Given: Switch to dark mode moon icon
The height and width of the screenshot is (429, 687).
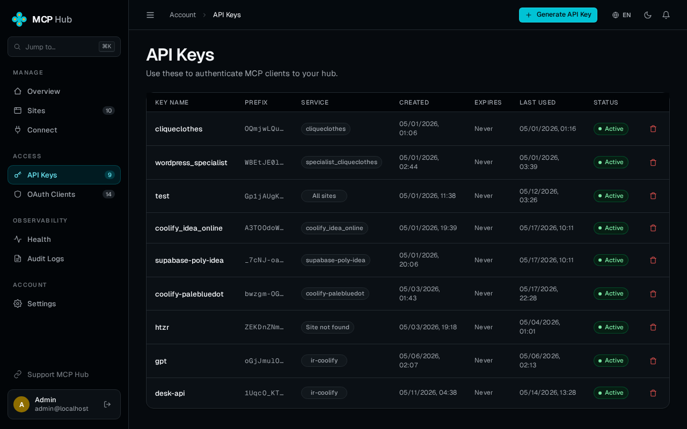Looking at the screenshot, I should (x=648, y=15).
